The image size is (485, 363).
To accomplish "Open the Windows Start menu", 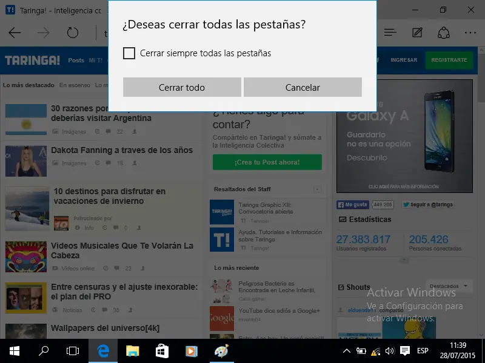I will point(15,351).
